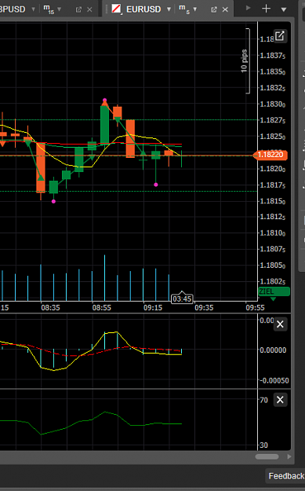Open the m5 timeframe selector
The height and width of the screenshot is (491, 305).
(187, 9)
